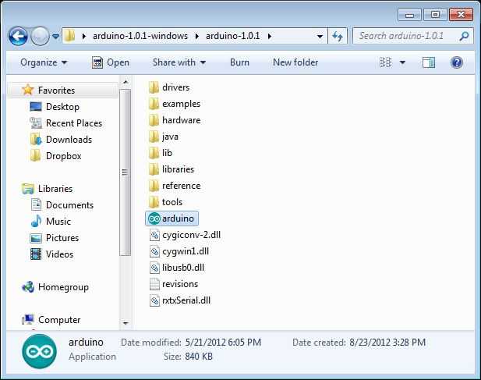481x380 pixels.
Task: Select the java folder icon
Action: tap(154, 137)
